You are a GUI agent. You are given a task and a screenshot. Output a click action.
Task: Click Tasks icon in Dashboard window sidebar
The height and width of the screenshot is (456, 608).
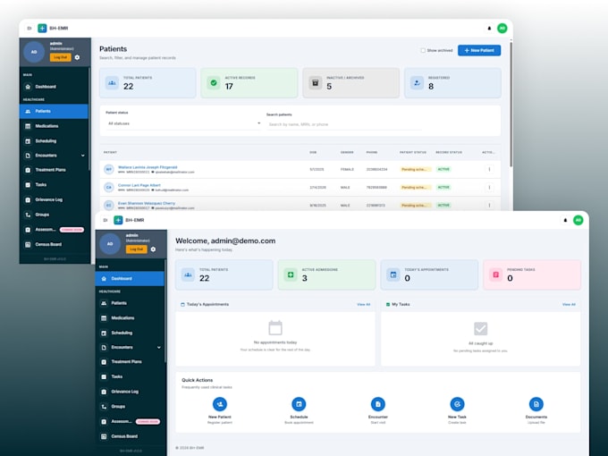click(x=104, y=377)
